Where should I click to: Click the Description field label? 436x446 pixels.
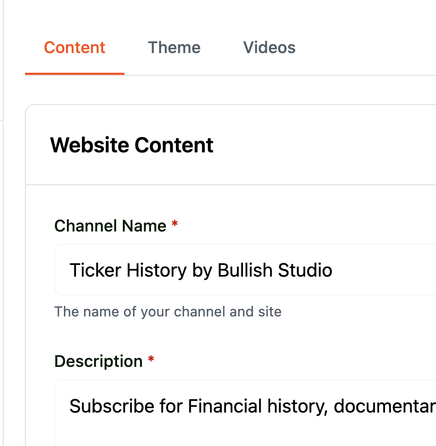(98, 361)
